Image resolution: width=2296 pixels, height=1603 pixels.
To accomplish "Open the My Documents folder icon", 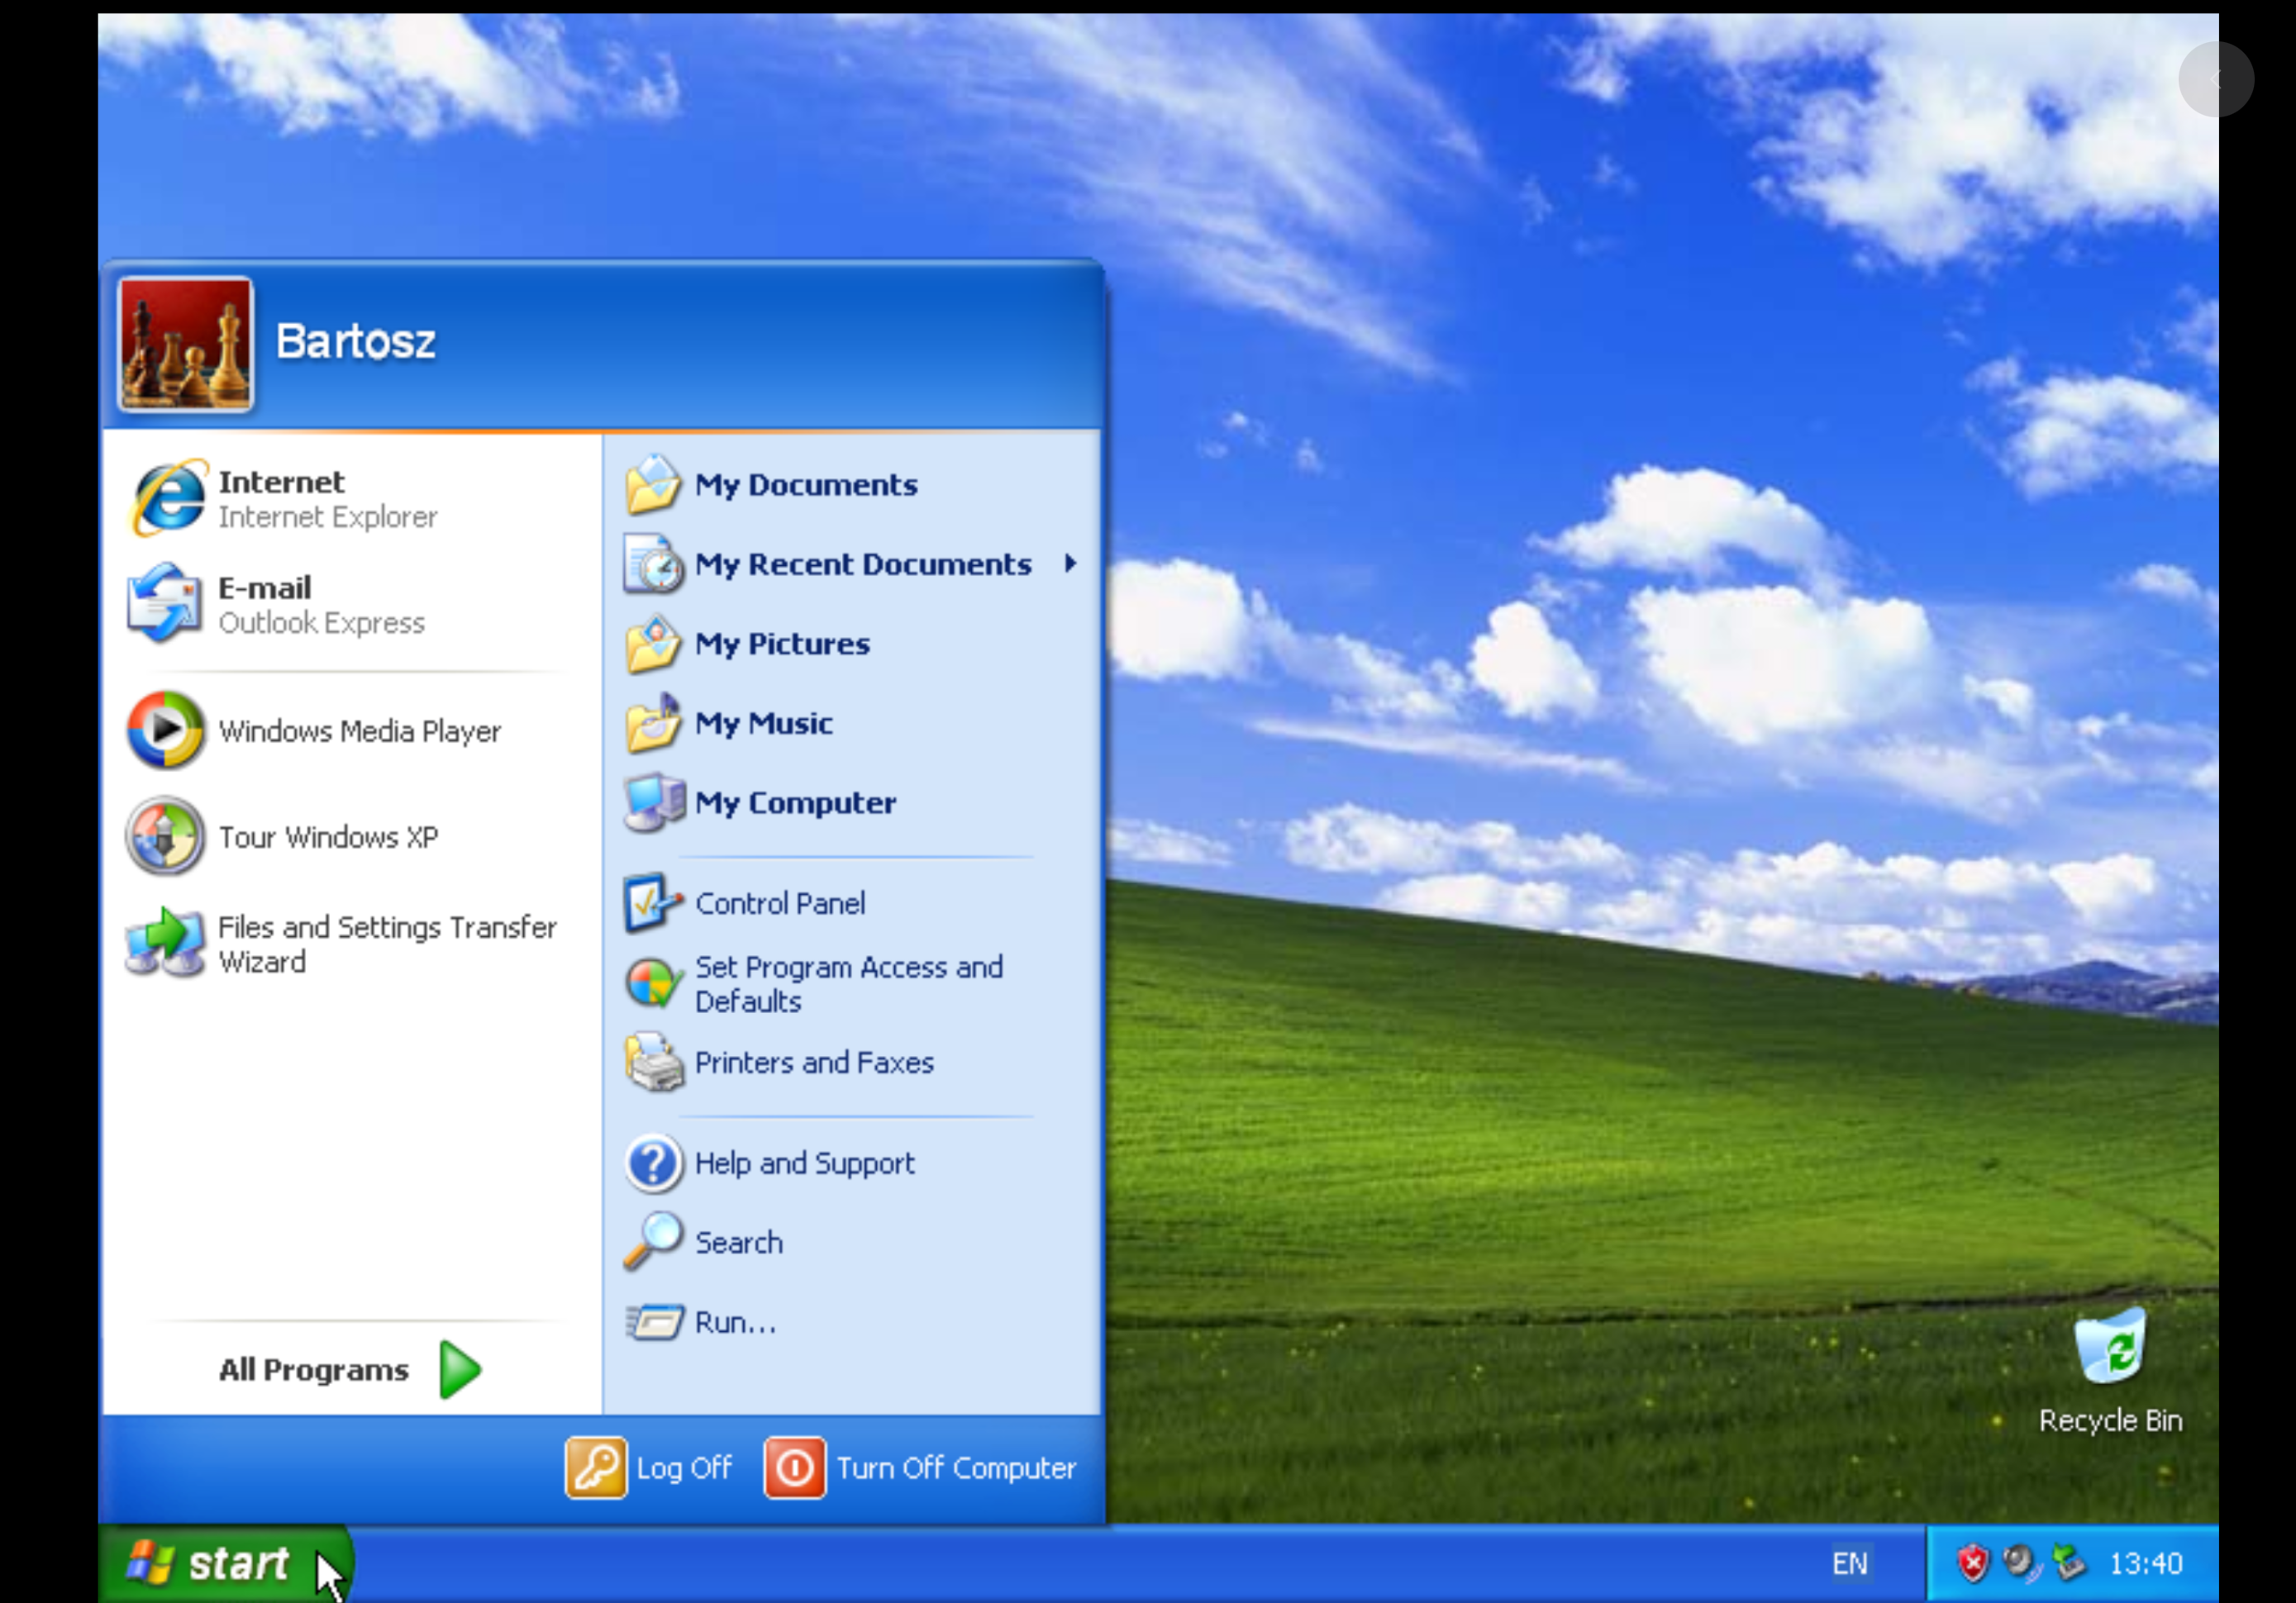I will point(653,484).
